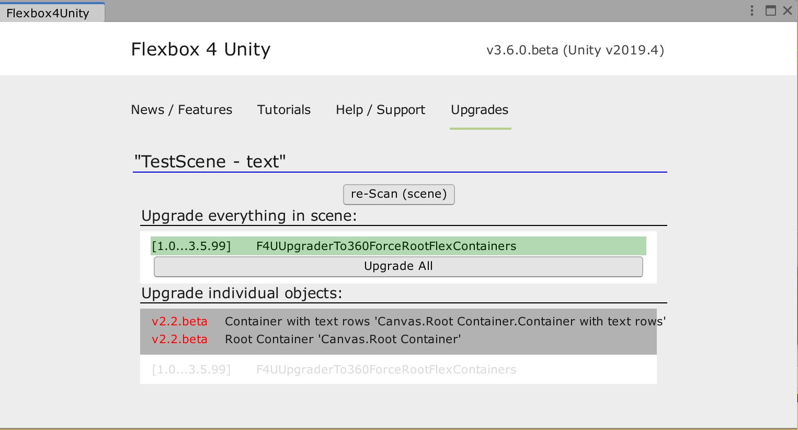Click the 'Upgrade individual objects:' heading
This screenshot has height=430, width=798.
(242, 293)
